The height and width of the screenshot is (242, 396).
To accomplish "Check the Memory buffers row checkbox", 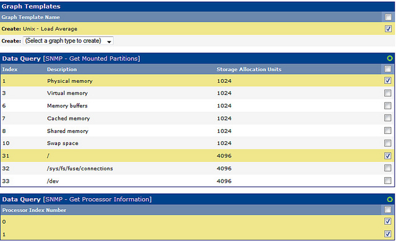I will coord(387,106).
